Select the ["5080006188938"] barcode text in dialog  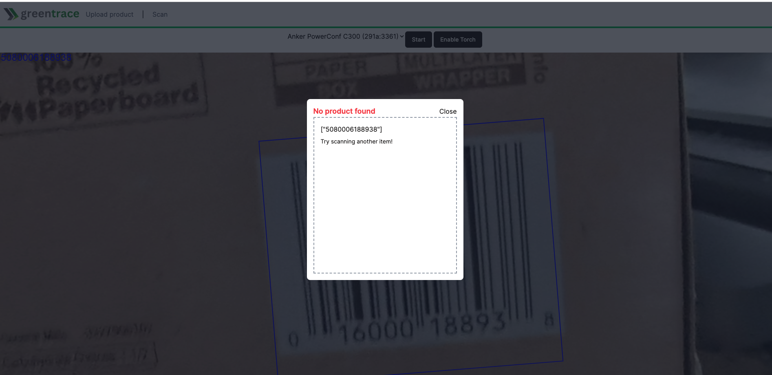[351, 129]
